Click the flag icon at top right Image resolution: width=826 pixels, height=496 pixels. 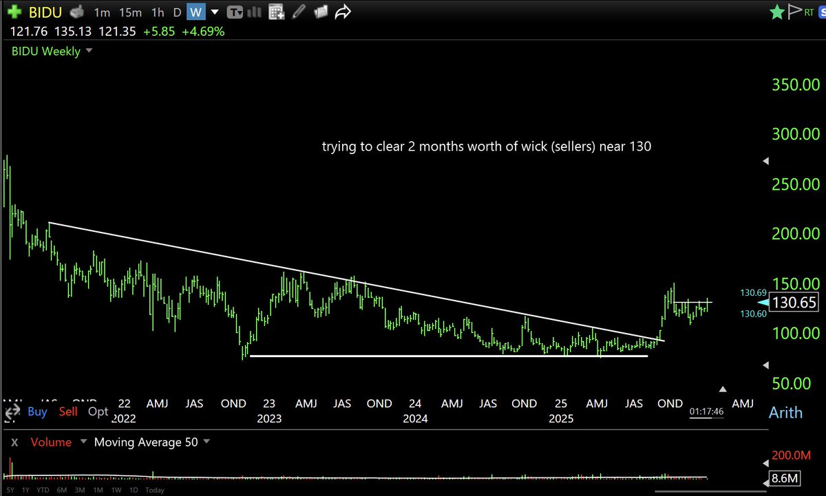[x=795, y=12]
